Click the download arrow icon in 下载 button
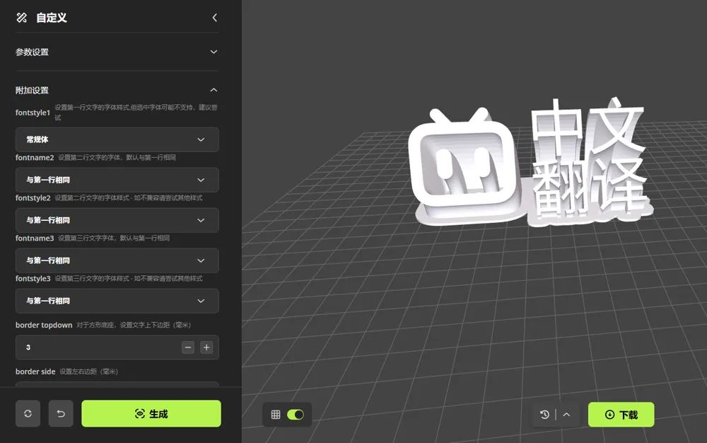This screenshot has width=707, height=443. coord(609,415)
